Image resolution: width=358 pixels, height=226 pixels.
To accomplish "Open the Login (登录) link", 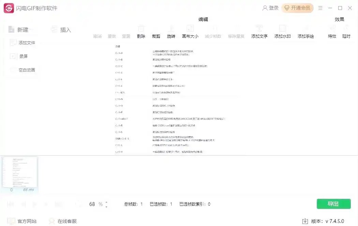I will (270, 8).
